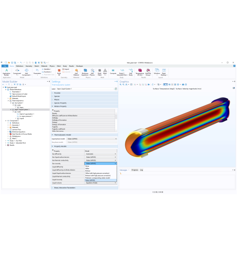Open the Physics ribbon tab

[52, 66]
